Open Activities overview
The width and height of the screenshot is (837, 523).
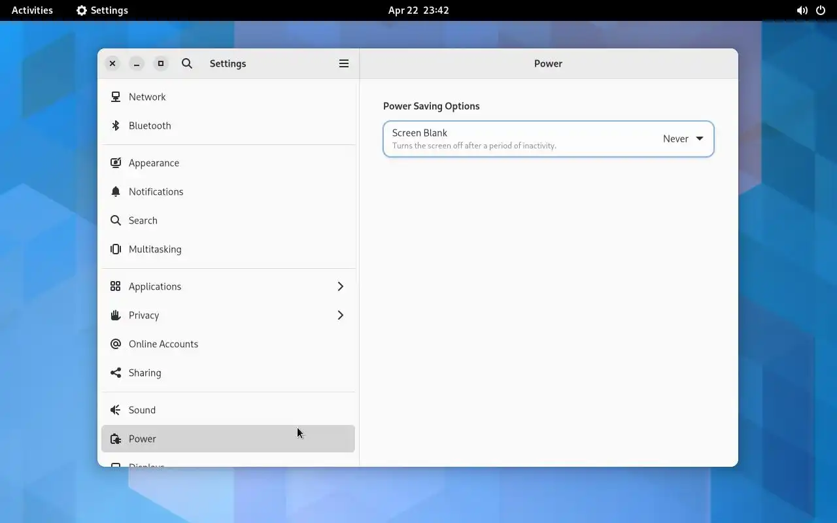point(32,10)
